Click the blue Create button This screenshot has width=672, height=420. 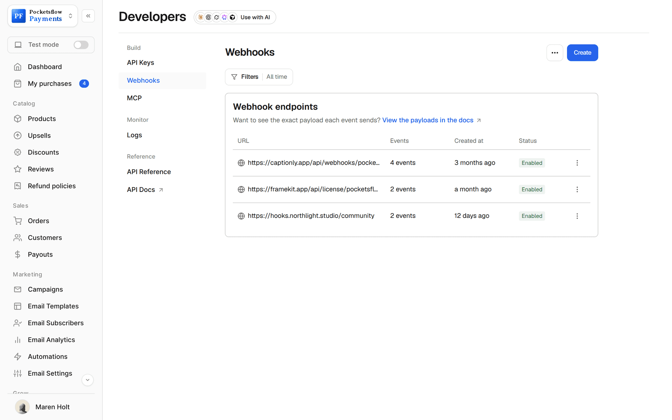pos(582,53)
